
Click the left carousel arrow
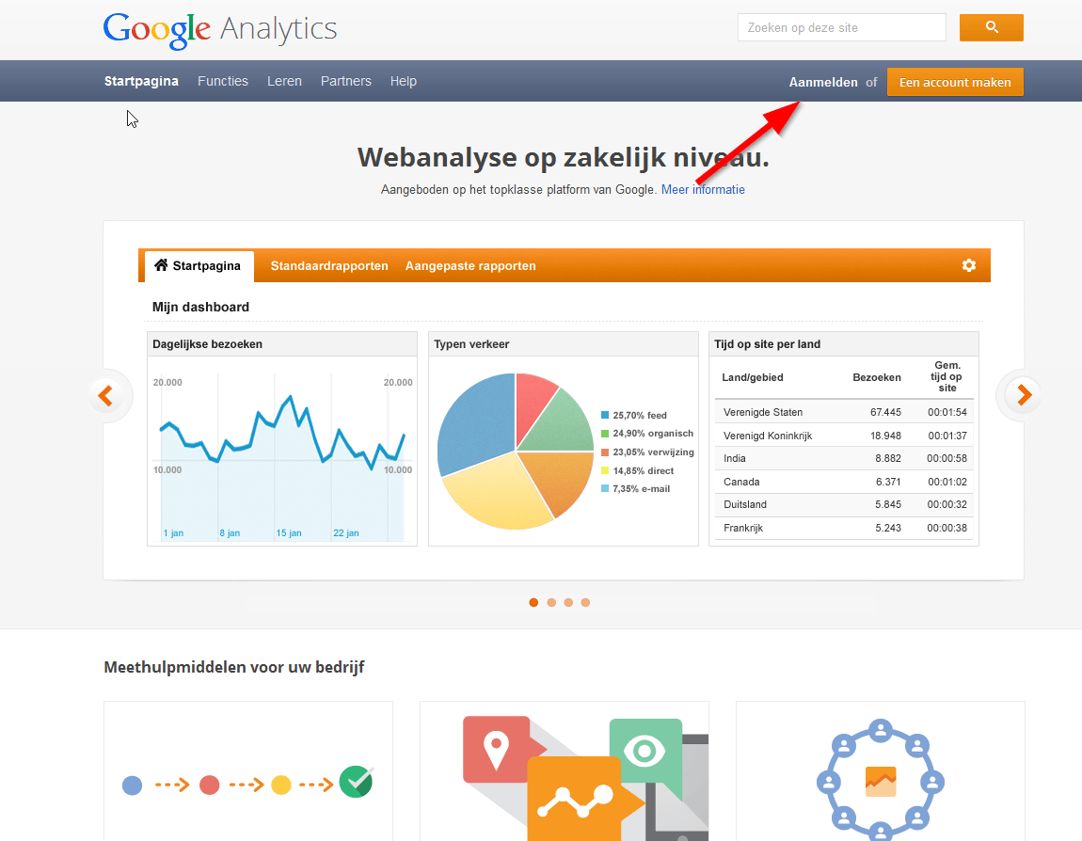click(106, 395)
